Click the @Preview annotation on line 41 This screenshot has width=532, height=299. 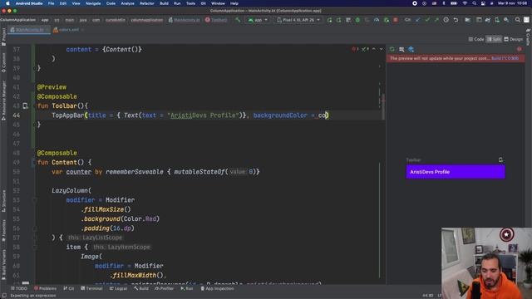[52, 87]
